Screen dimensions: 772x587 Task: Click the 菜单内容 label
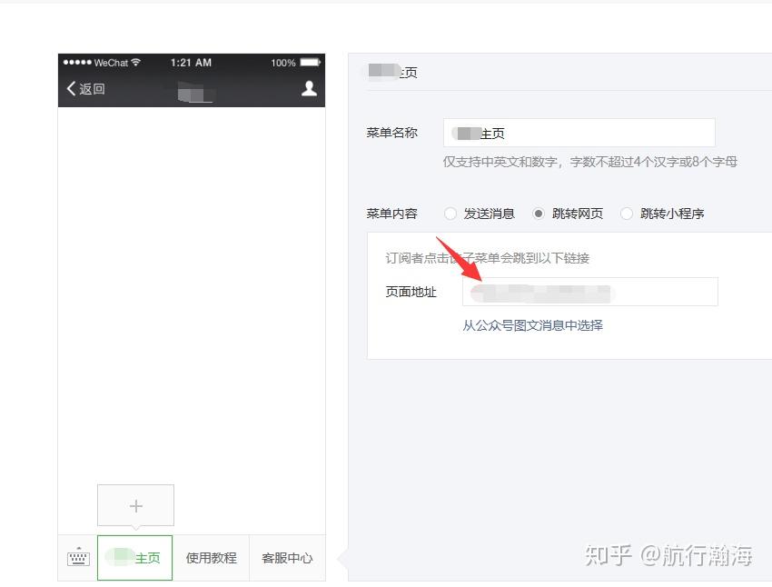[x=392, y=214]
